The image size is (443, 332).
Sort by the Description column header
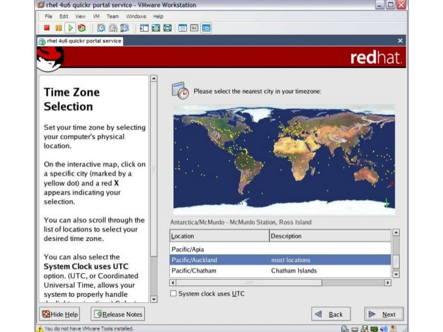[x=330, y=236]
